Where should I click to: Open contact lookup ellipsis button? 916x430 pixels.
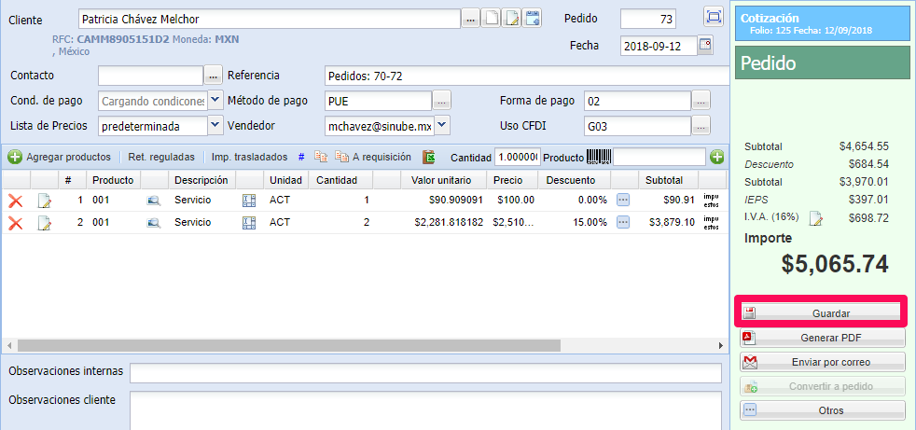(x=213, y=76)
